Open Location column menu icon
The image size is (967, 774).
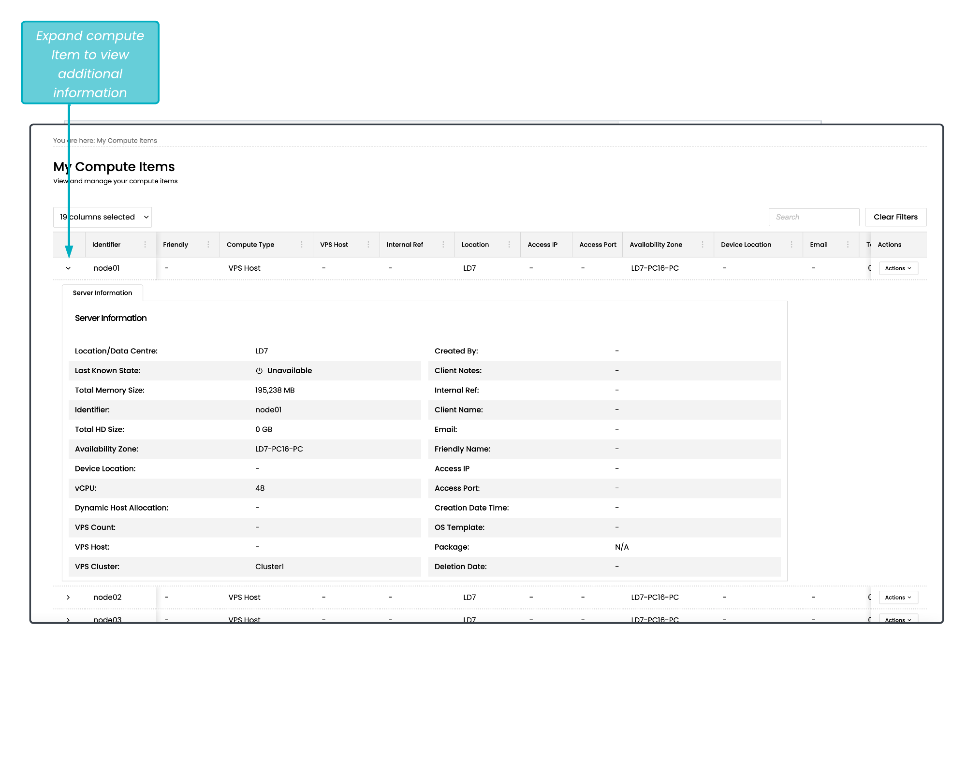click(x=509, y=245)
